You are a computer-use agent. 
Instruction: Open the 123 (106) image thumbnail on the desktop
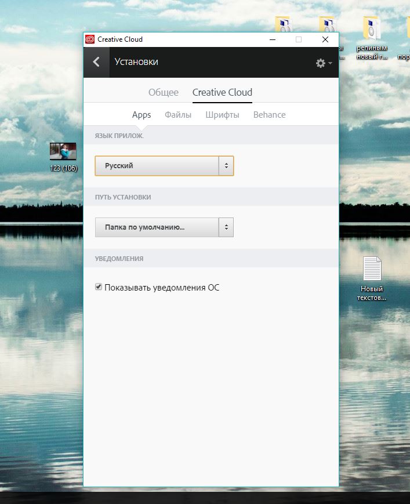point(63,151)
